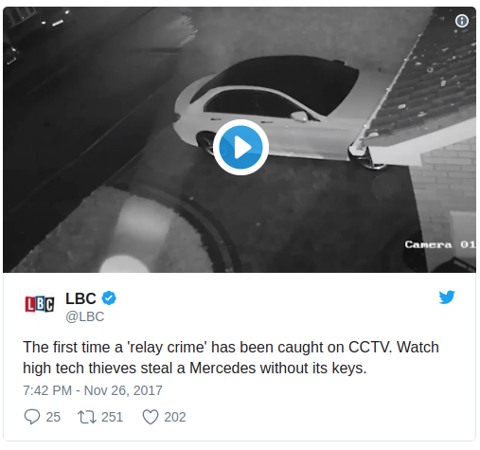Play the CCTV video
Screen dimensions: 480x450
point(240,147)
